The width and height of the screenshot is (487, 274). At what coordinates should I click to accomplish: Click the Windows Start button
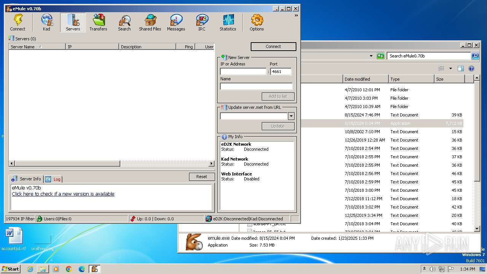coord(10,269)
